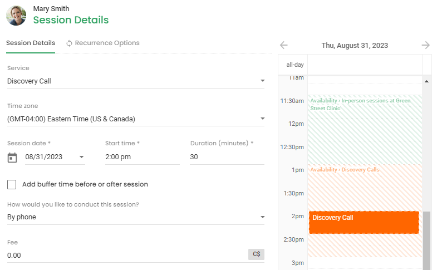
Task: Go to next day with right arrow
Action: (425, 45)
